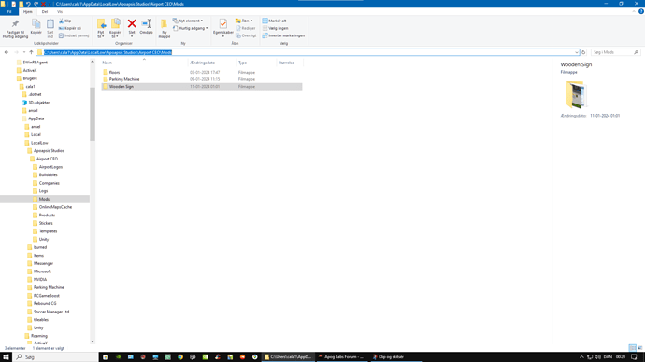Click Vælg ingen in the ribbon
The height and width of the screenshot is (362, 645).
(x=275, y=28)
